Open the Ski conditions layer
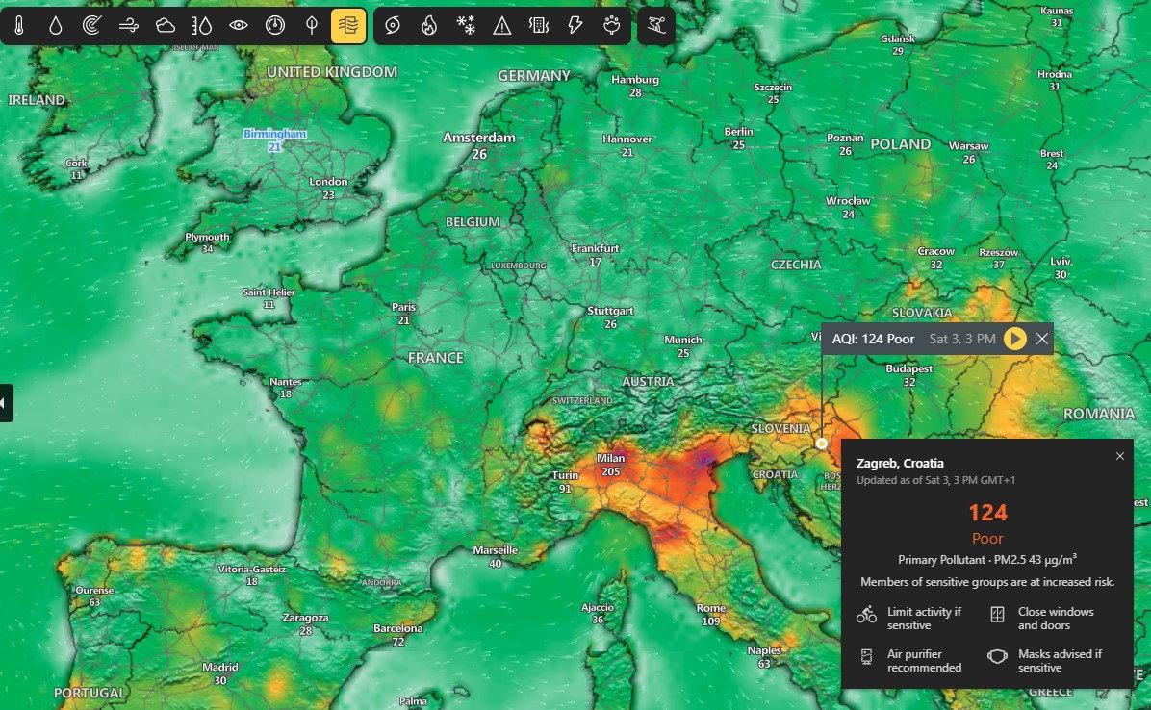 [656, 26]
